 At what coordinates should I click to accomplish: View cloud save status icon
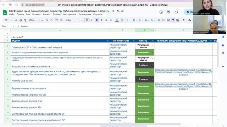click(x=123, y=11)
